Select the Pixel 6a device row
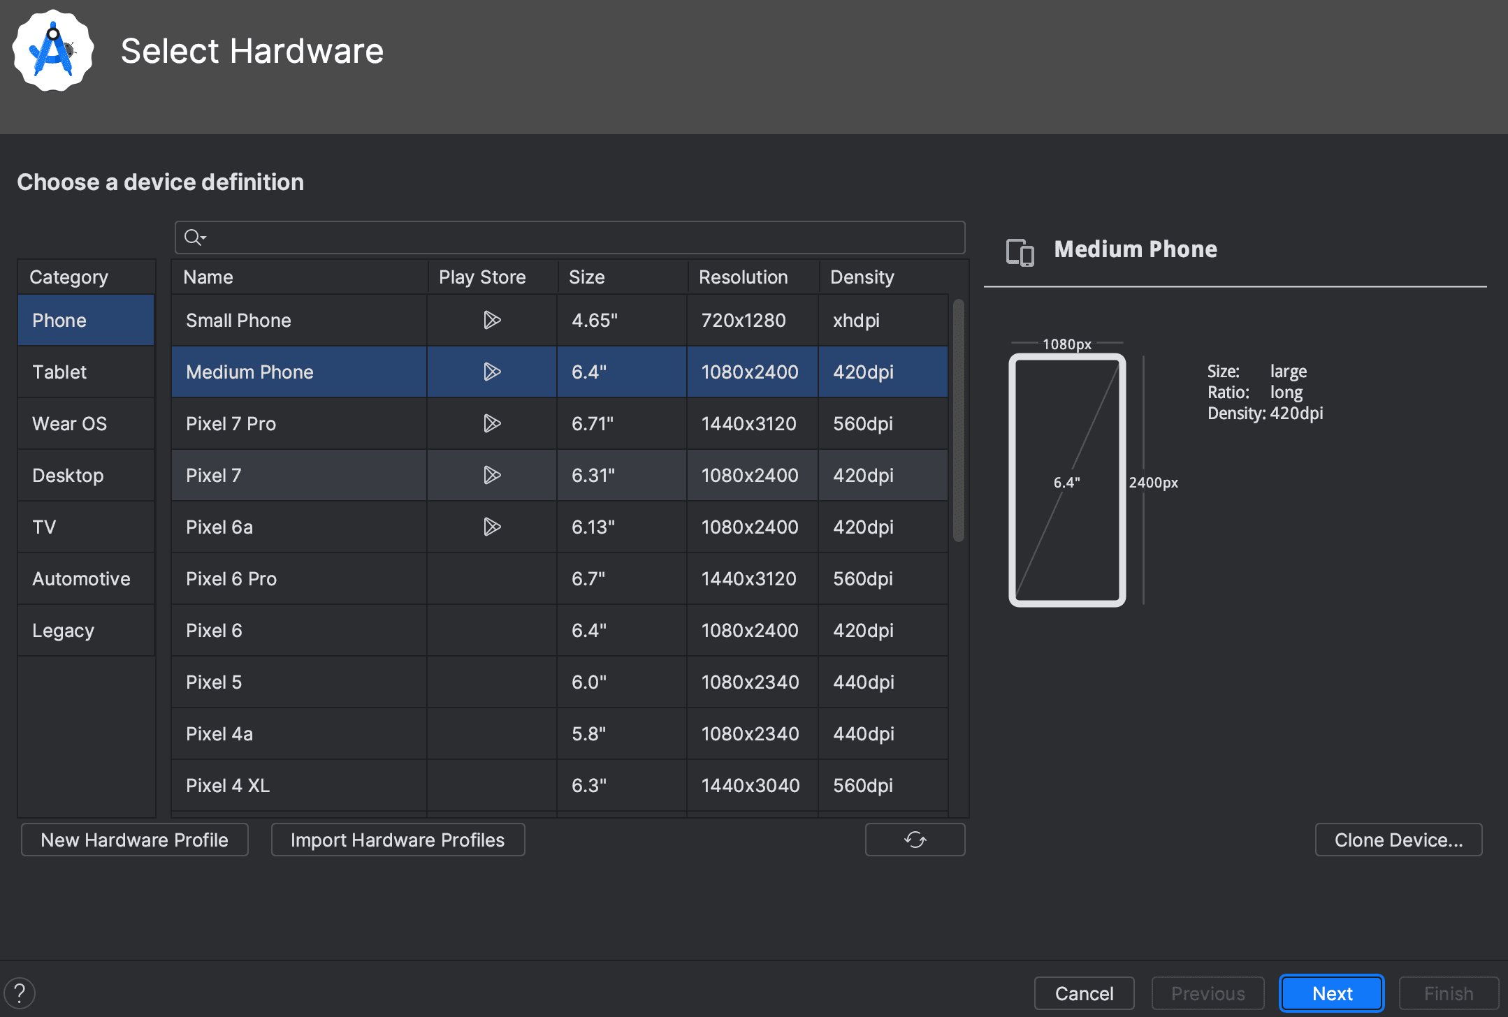Viewport: 1508px width, 1017px height. [x=560, y=527]
